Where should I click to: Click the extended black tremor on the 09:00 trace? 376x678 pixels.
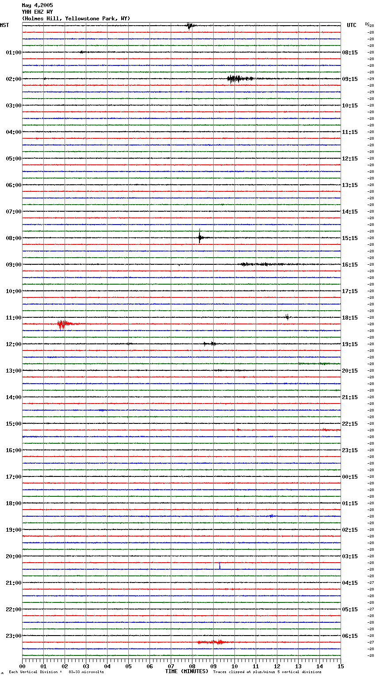[270, 264]
